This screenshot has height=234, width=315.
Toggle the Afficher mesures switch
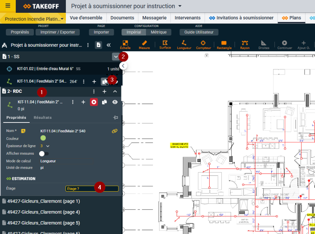point(44,154)
